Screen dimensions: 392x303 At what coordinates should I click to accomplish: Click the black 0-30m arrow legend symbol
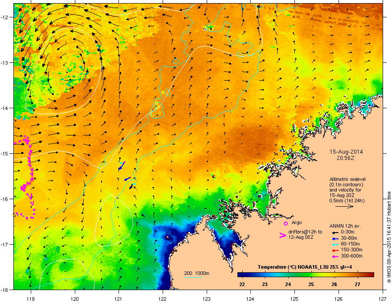pos(335,232)
